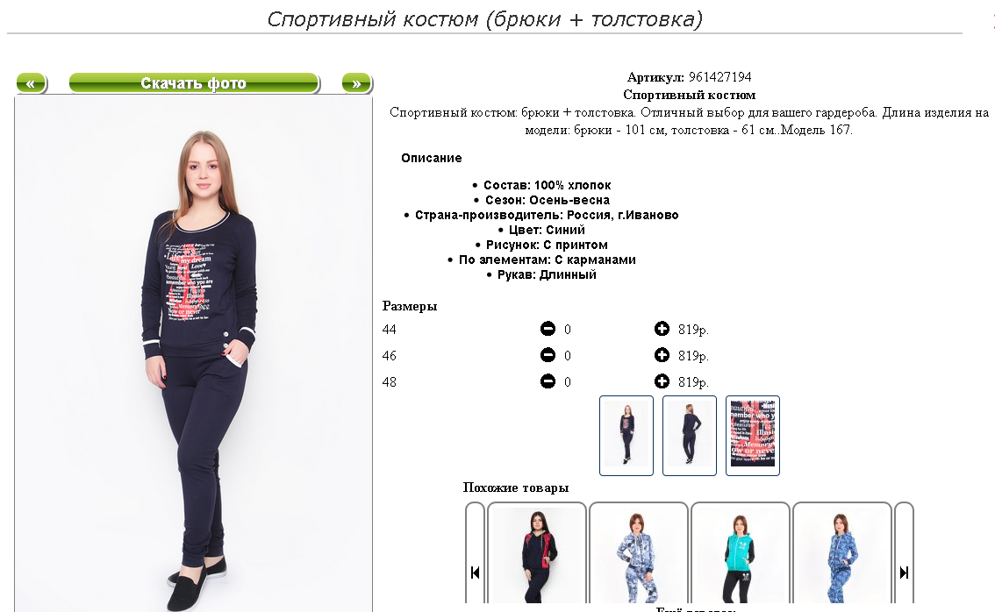Screen dimensions: 995x612
Task: Go to first item in similar products carousel
Action: pyautogui.click(x=476, y=572)
